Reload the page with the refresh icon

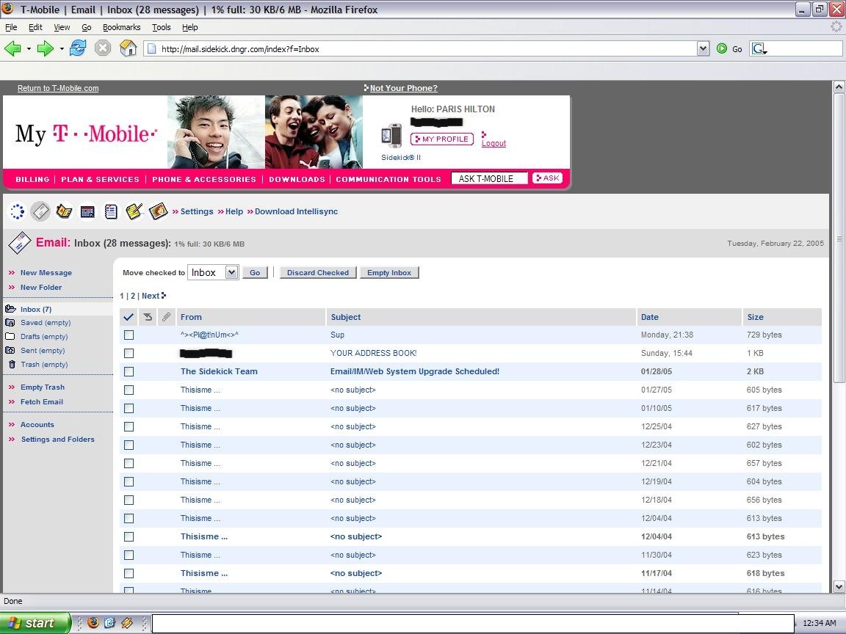78,48
